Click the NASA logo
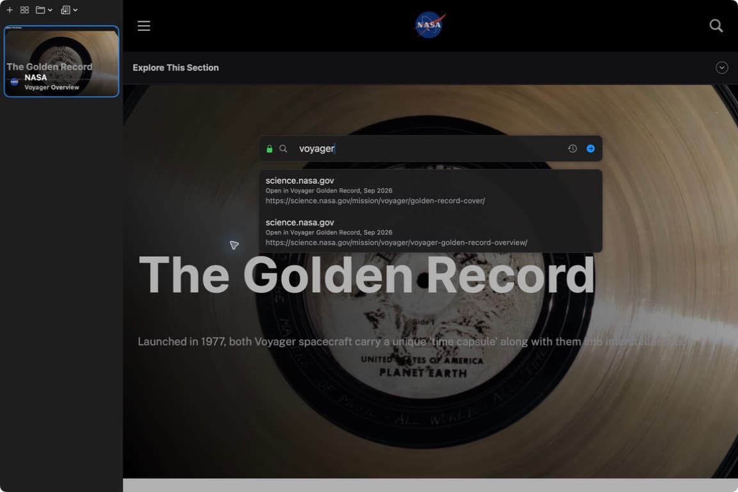Image resolution: width=738 pixels, height=492 pixels. tap(430, 25)
